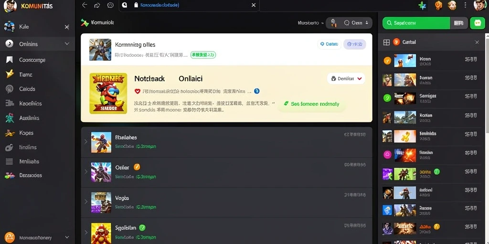This screenshot has width=489, height=244.
Task: Click the green See fomeen link button
Action: tap(311, 104)
